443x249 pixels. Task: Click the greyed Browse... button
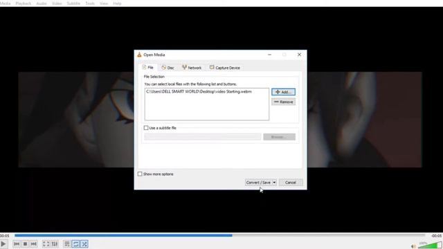pos(279,137)
